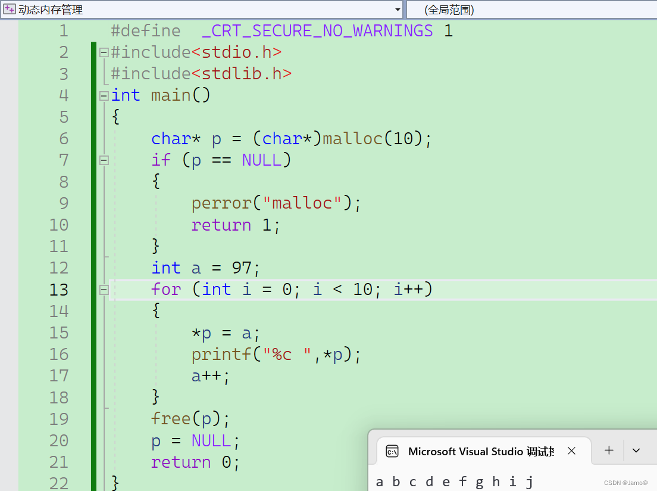The image size is (657, 491).
Task: Click 'int a = 97;' declaration
Action: point(206,269)
